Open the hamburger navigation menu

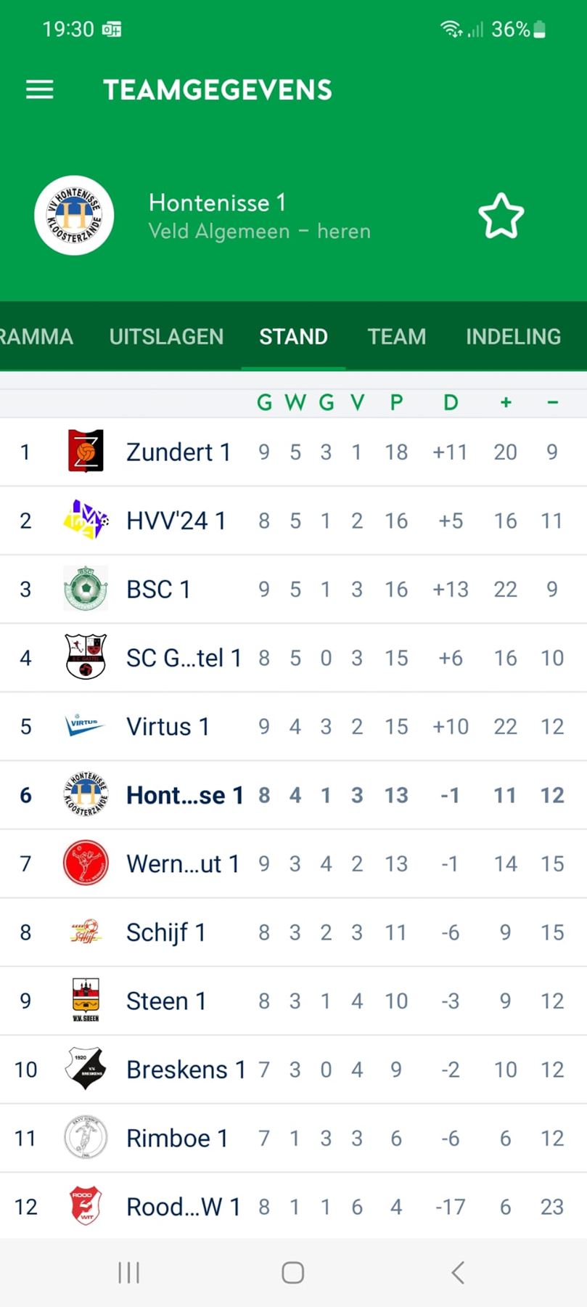[40, 90]
